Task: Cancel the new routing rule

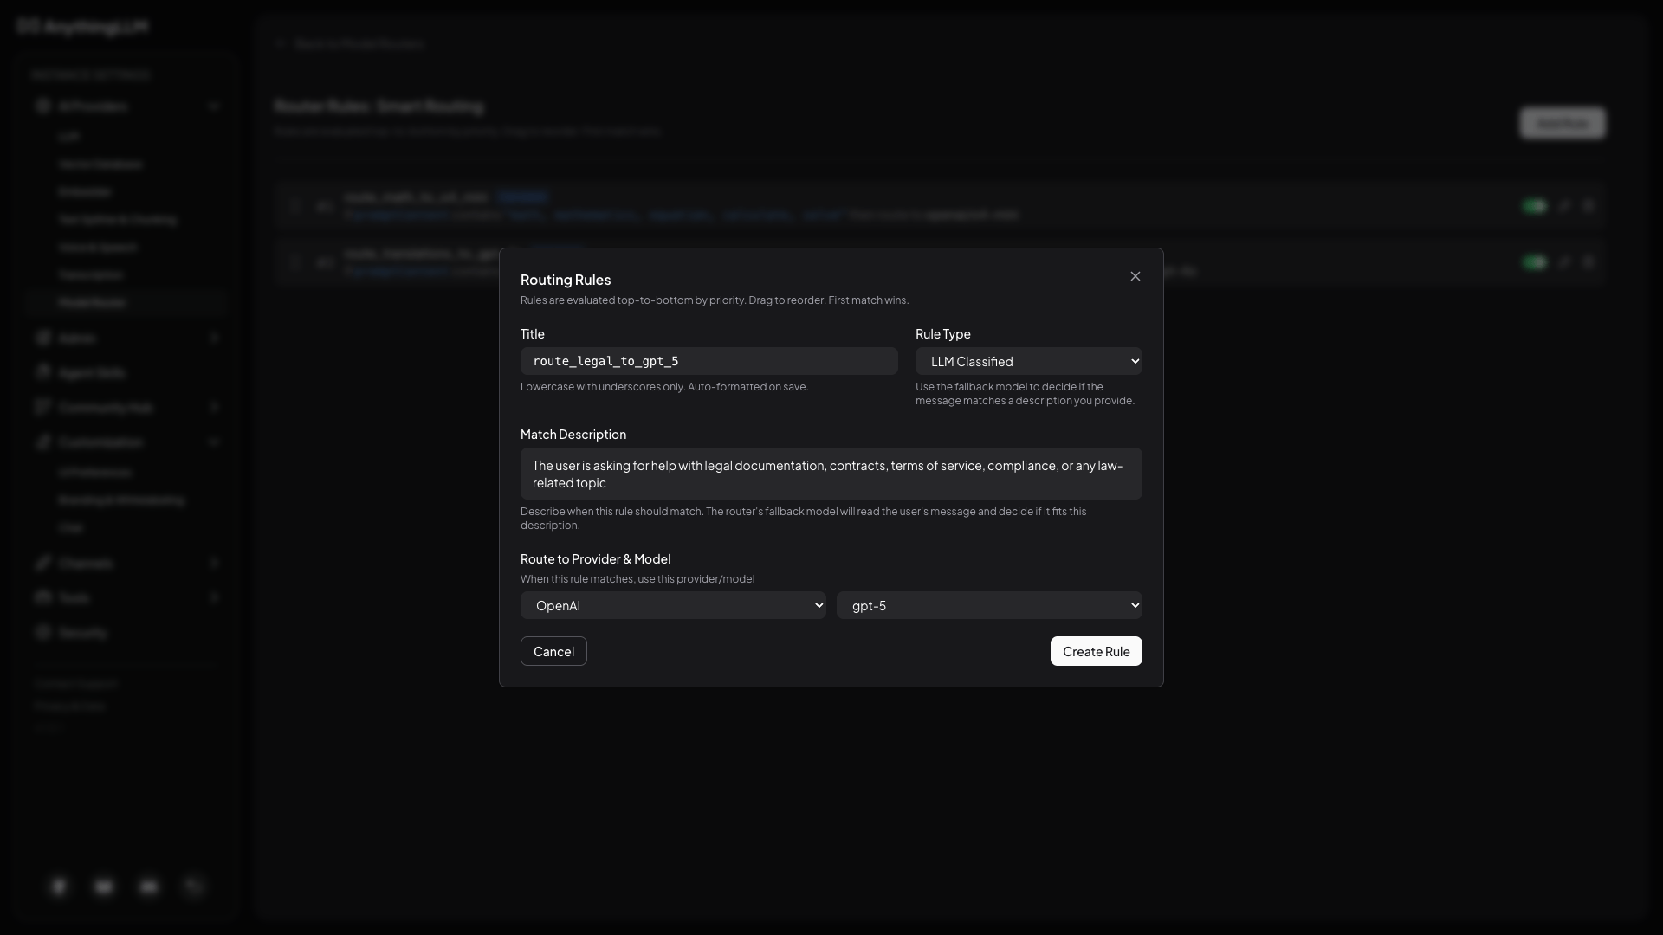Action: [553, 651]
